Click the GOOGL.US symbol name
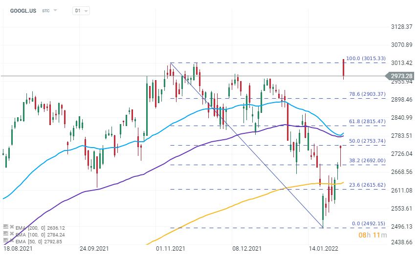 click(x=23, y=10)
